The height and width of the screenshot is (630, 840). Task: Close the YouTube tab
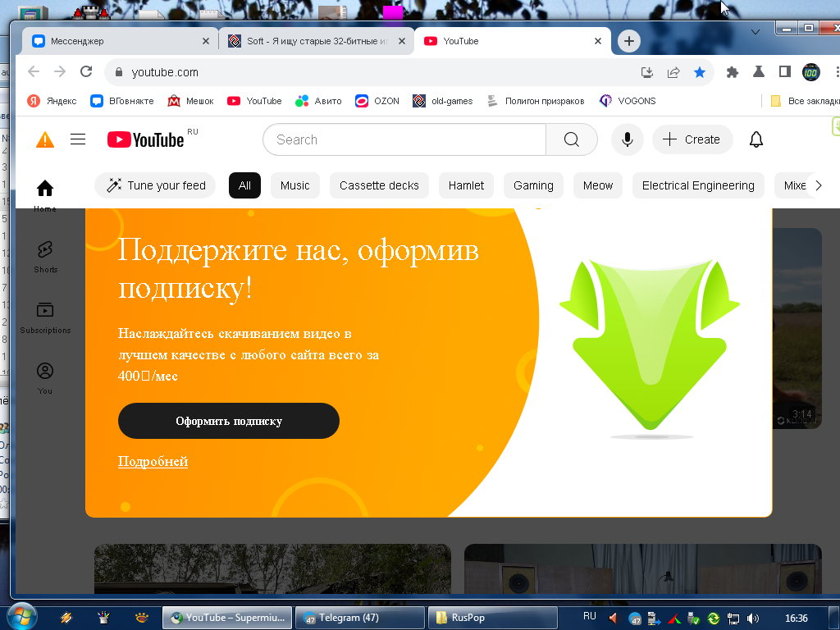[598, 41]
